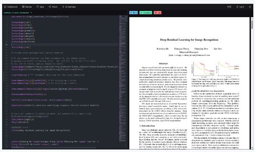Open the red Log button
Viewport: 255px width, 152px height.
click(x=157, y=13)
